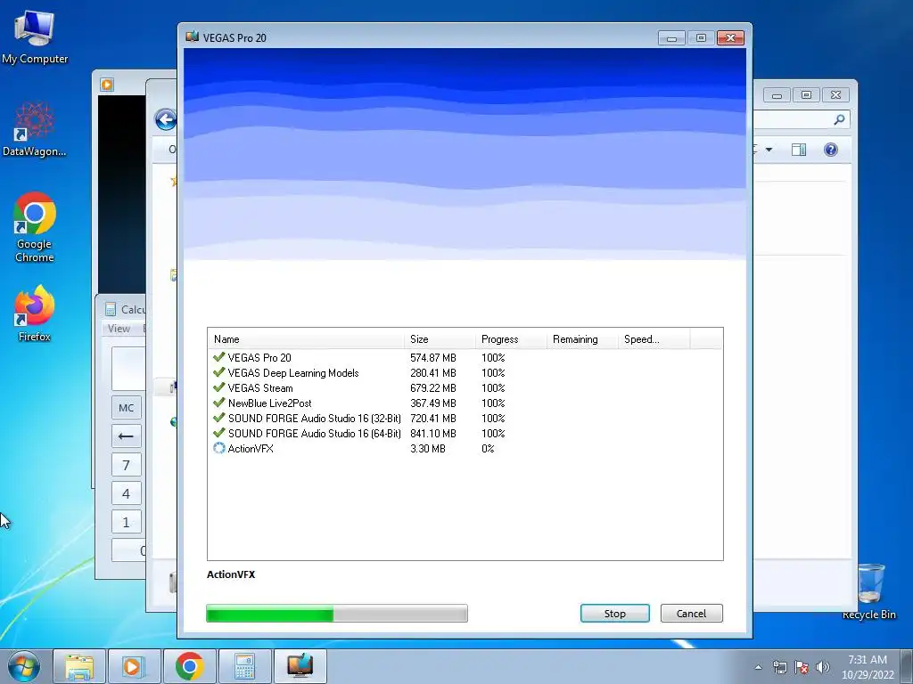Open the View menu in Calculator

point(119,329)
